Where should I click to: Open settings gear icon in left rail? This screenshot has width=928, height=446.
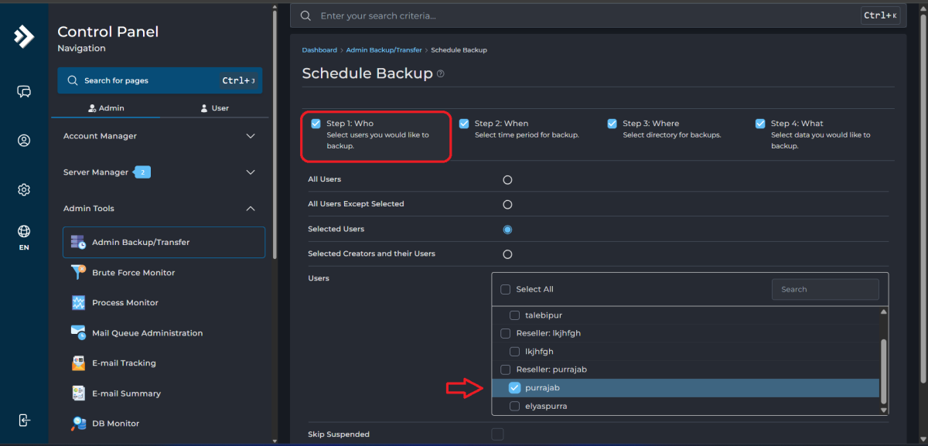(24, 189)
